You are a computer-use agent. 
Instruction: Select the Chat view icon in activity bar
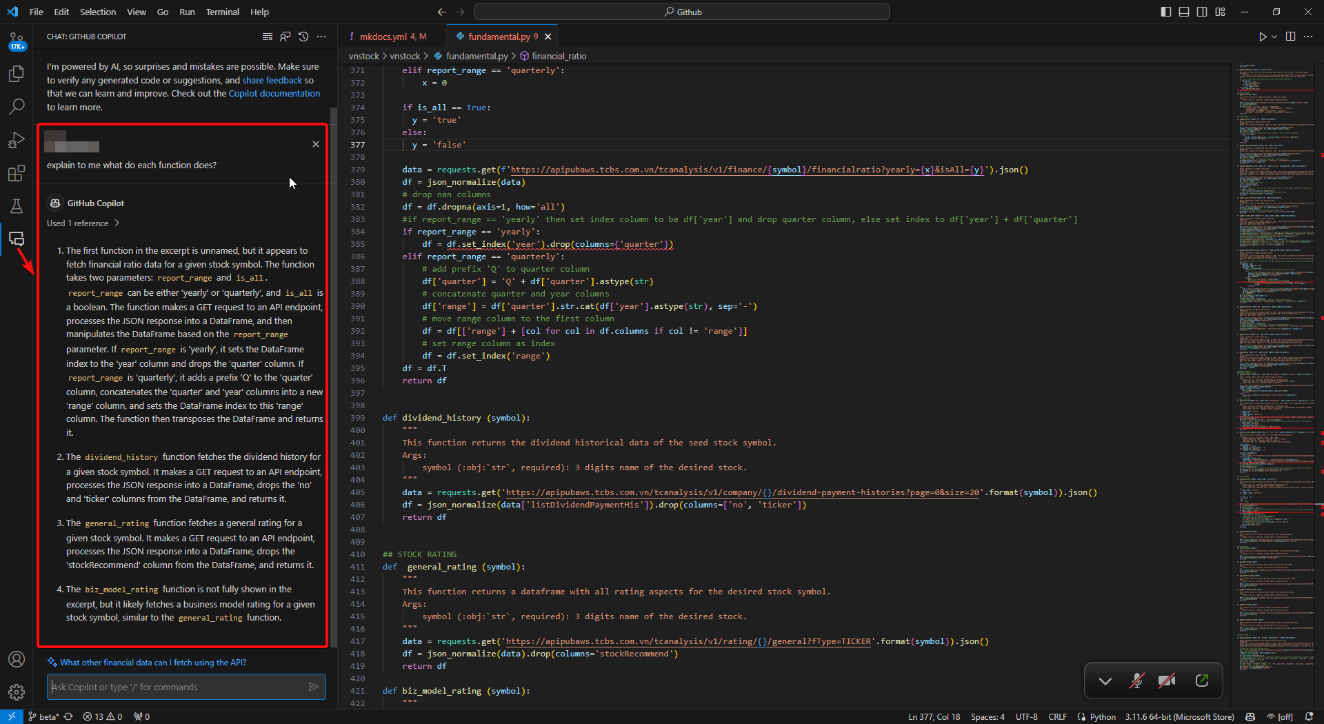pos(17,239)
